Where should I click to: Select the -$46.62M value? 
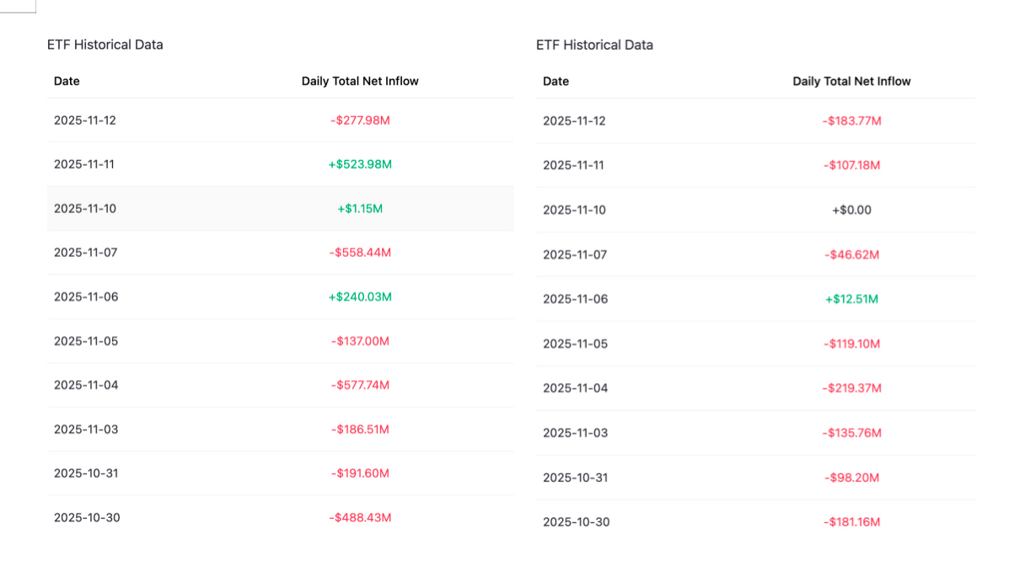pyautogui.click(x=851, y=254)
